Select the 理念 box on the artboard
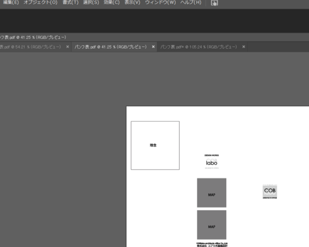The height and width of the screenshot is (247, 309). pyautogui.click(x=155, y=145)
